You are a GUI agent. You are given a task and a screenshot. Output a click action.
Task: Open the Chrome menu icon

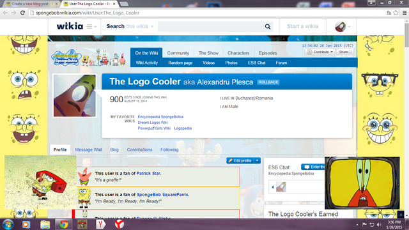coord(405,13)
